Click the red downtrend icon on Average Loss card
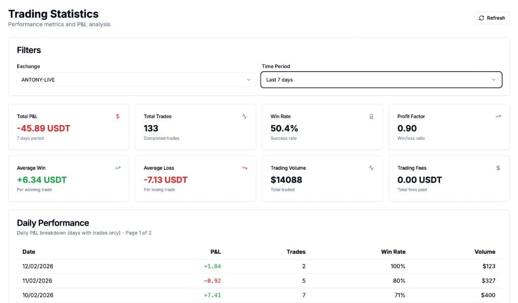The width and height of the screenshot is (518, 303). [x=244, y=168]
